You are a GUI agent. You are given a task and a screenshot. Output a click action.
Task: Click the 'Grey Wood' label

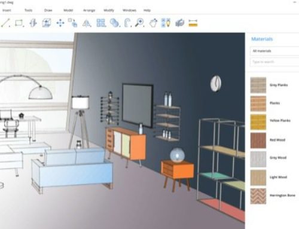pos(278,158)
